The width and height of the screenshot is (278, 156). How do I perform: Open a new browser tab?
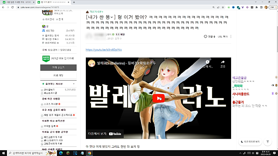tap(74, 2)
